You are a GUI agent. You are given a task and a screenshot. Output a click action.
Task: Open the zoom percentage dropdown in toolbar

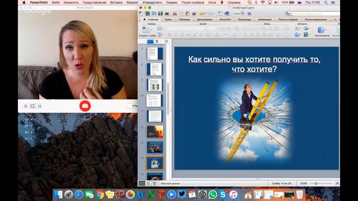point(242,13)
